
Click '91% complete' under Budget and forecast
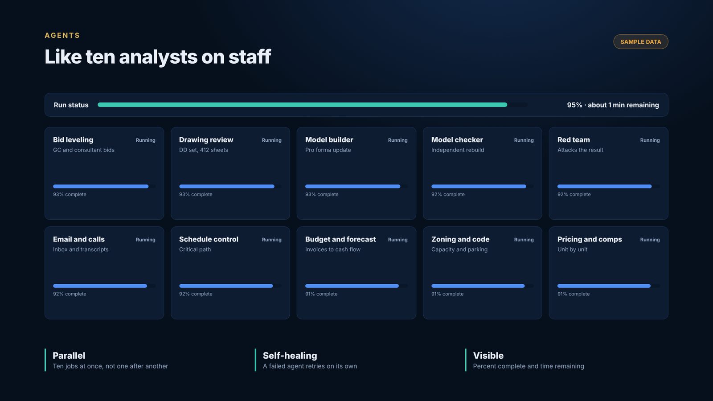(x=321, y=294)
